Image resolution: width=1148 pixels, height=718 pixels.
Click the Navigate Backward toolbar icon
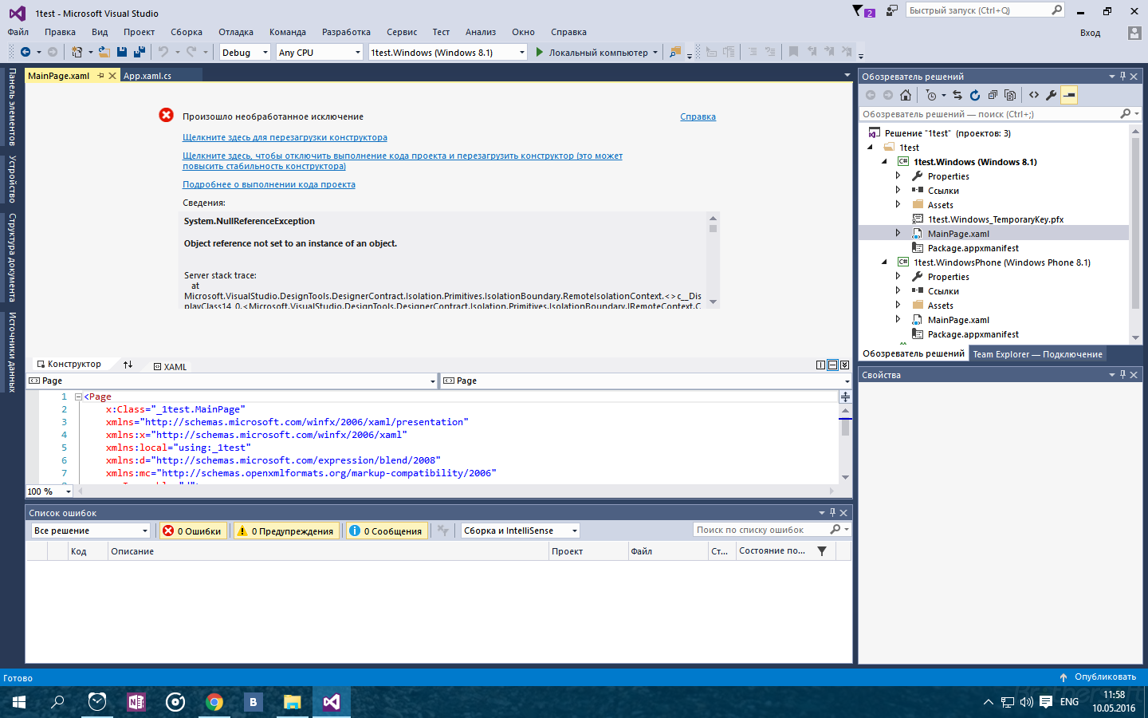(26, 52)
